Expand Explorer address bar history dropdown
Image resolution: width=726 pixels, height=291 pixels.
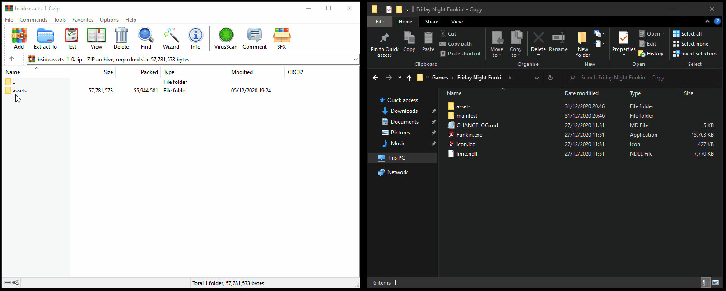click(x=536, y=78)
